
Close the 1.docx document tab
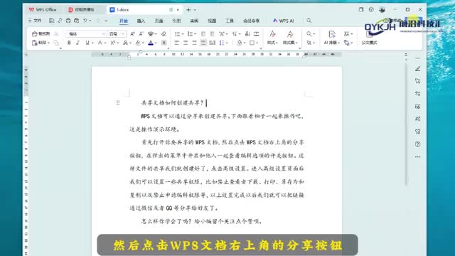point(178,9)
